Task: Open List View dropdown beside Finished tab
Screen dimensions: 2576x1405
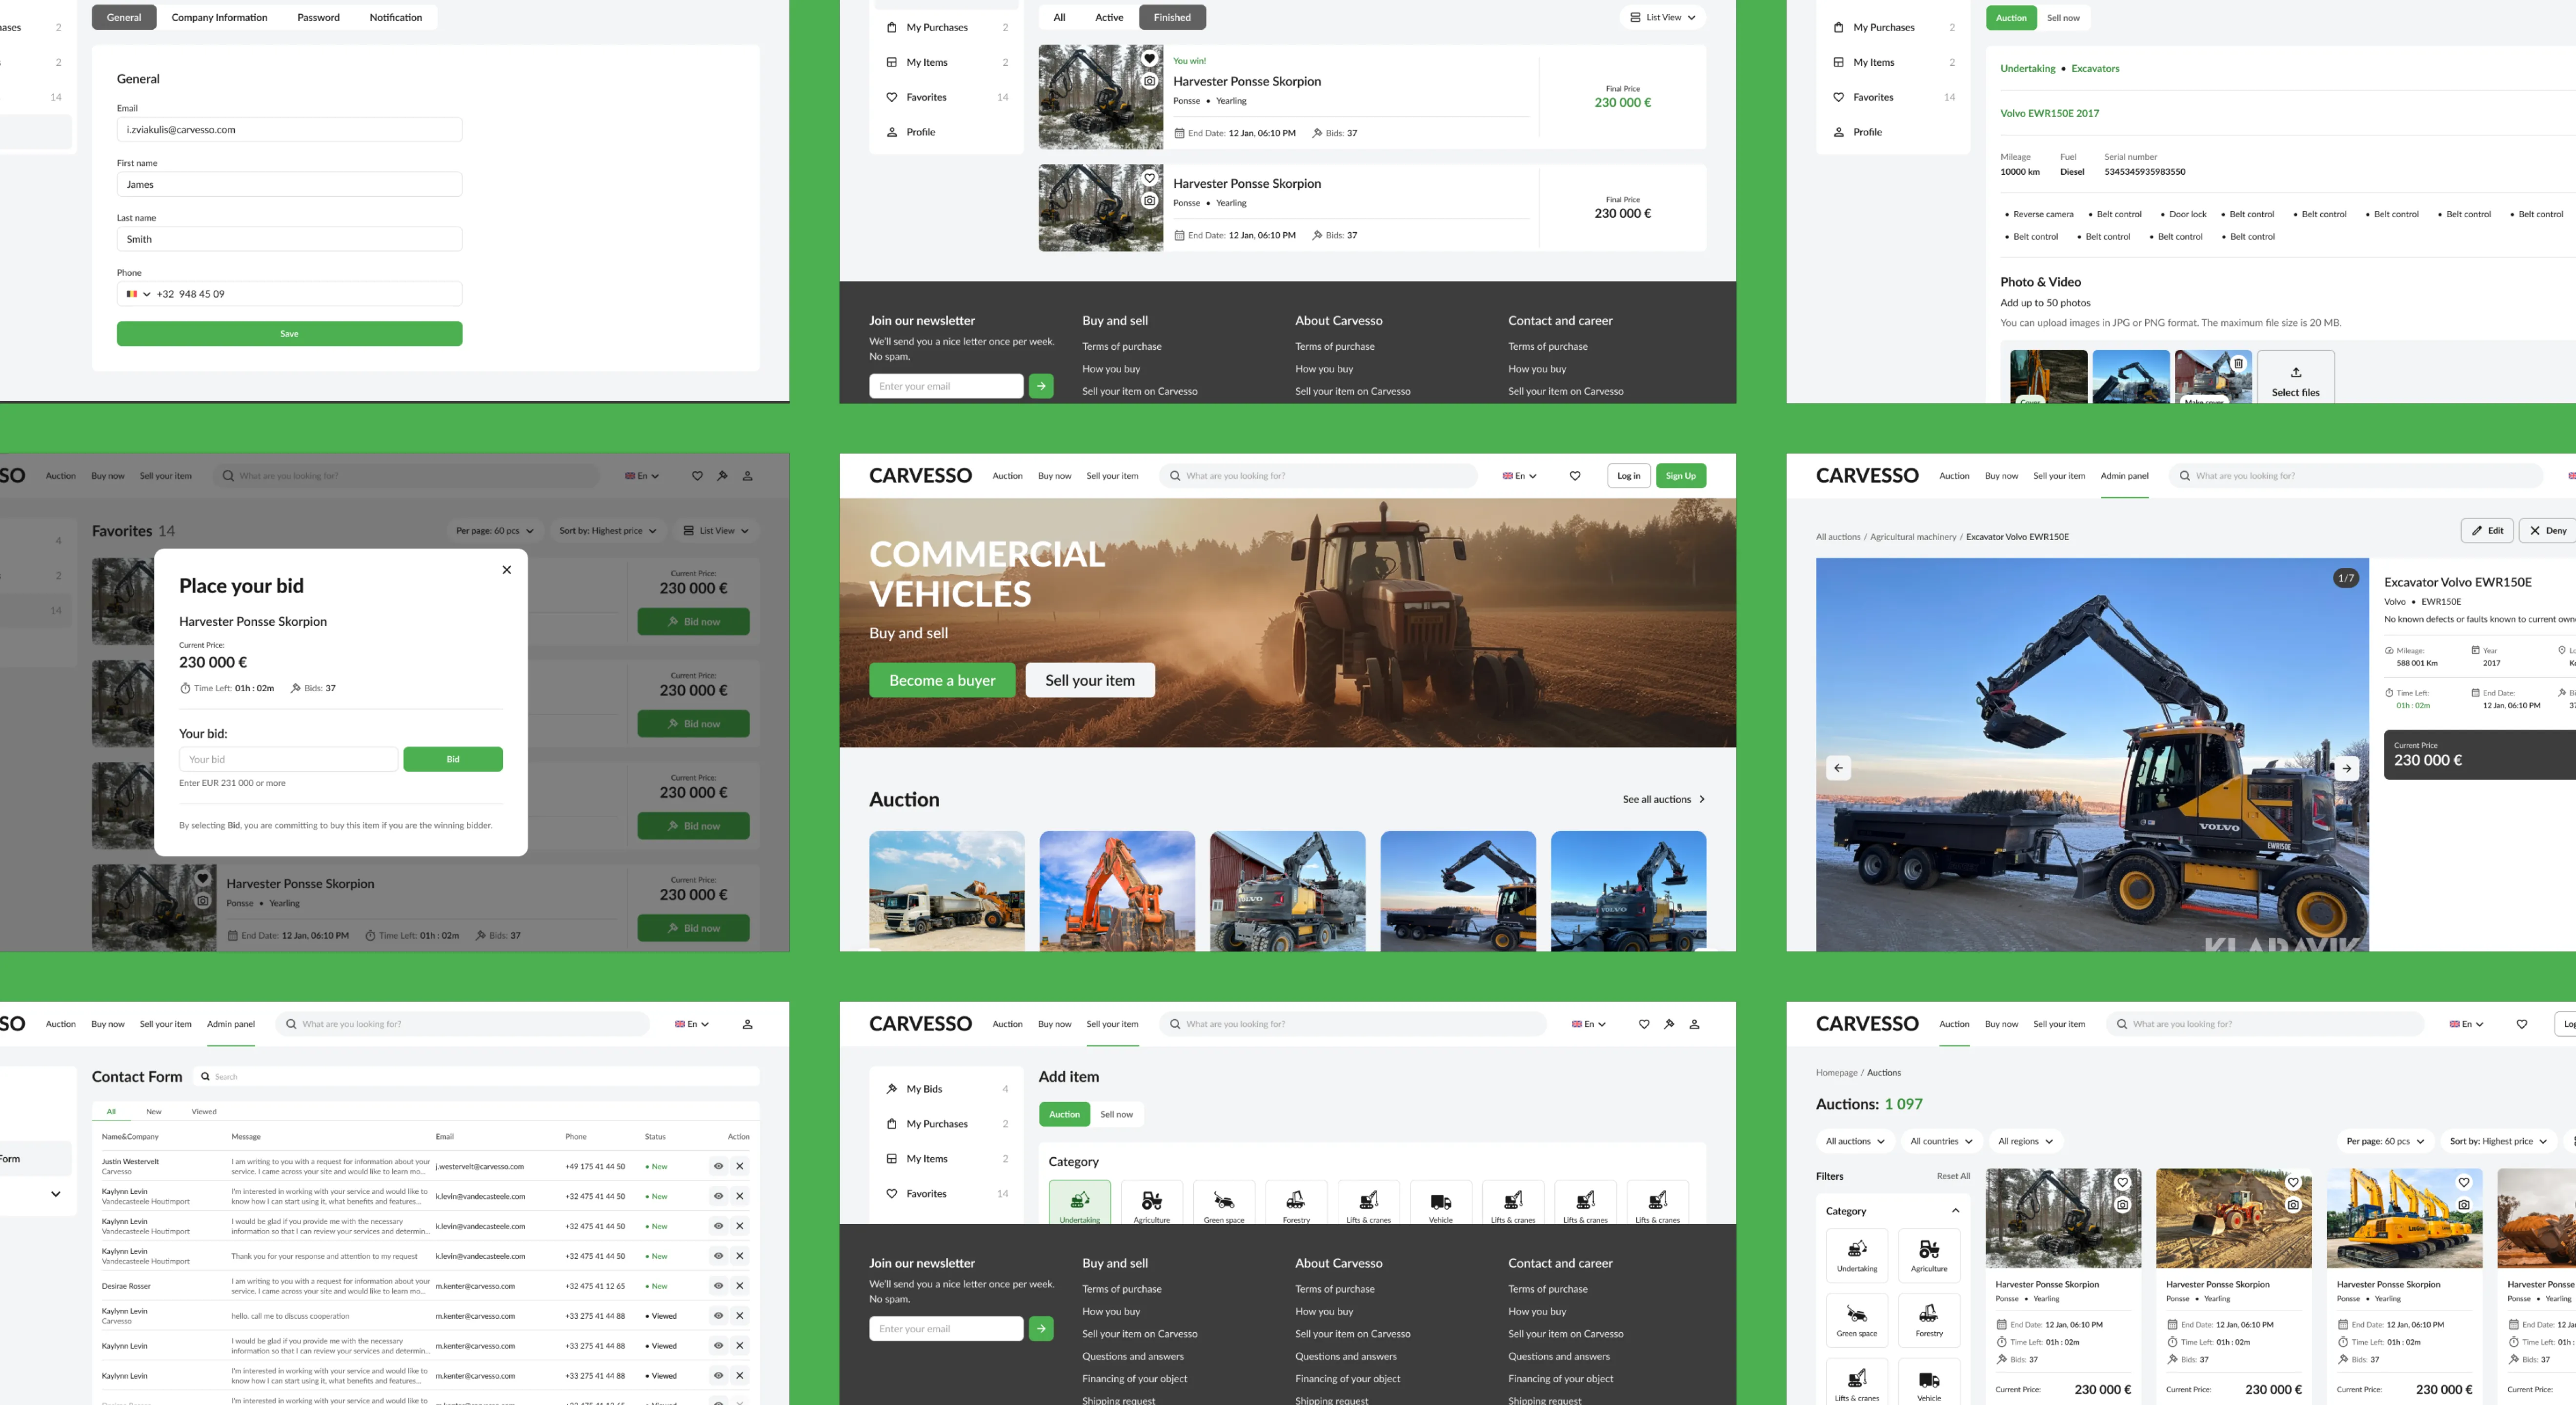Action: point(1662,17)
